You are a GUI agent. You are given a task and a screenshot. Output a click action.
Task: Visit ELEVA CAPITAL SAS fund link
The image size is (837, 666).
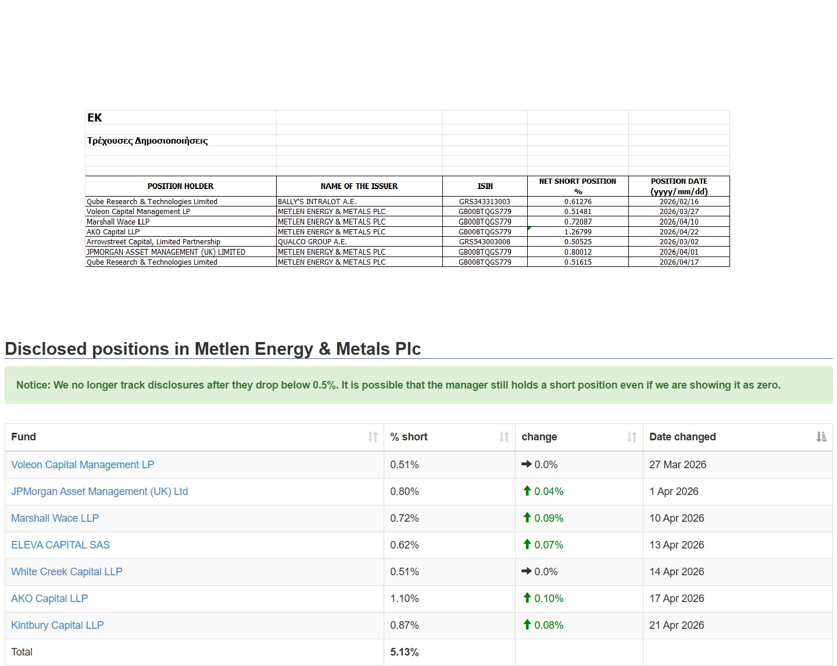[x=60, y=545]
